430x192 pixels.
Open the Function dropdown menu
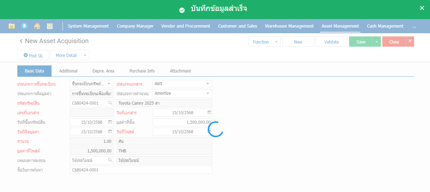pyautogui.click(x=264, y=42)
